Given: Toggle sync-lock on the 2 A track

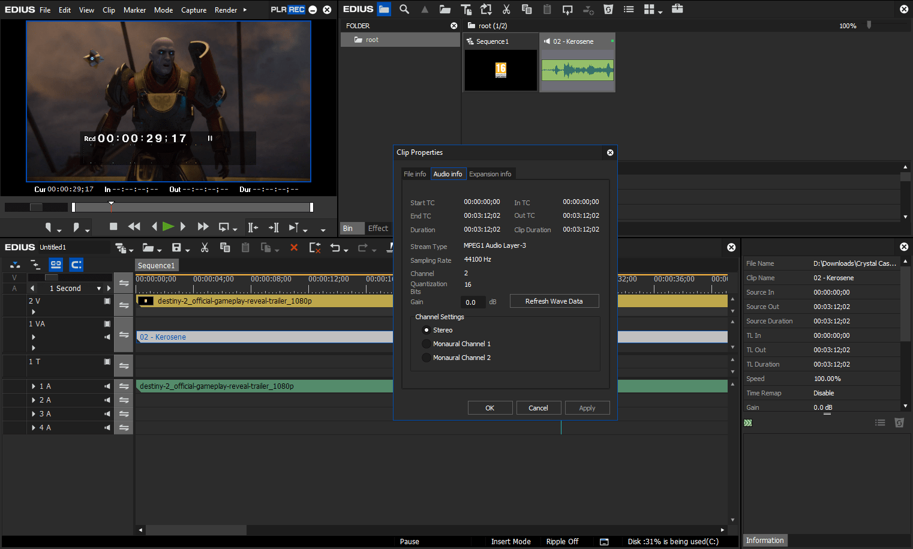Looking at the screenshot, I should [x=124, y=400].
